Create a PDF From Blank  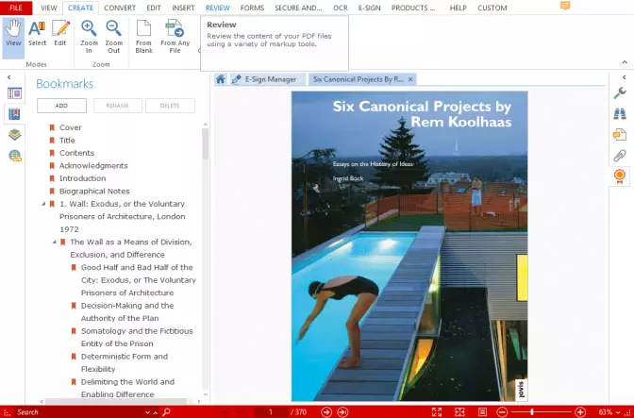tap(144, 37)
